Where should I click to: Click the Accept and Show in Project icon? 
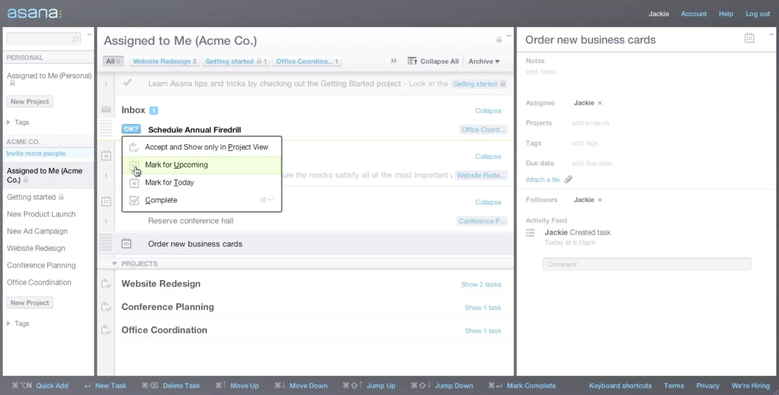pyautogui.click(x=134, y=147)
